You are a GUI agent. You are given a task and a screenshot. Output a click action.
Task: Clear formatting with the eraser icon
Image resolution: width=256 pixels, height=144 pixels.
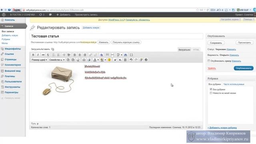(x=78, y=60)
